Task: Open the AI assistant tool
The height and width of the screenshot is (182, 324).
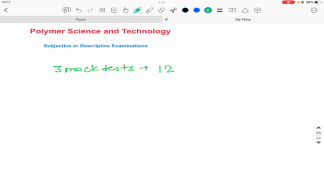Action: tap(66, 10)
